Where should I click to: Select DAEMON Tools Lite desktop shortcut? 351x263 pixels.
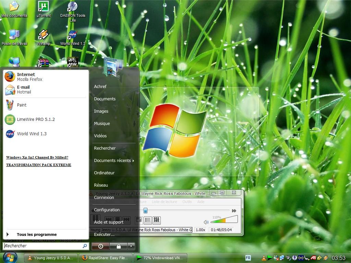click(73, 11)
